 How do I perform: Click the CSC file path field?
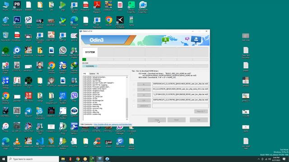(x=180, y=100)
